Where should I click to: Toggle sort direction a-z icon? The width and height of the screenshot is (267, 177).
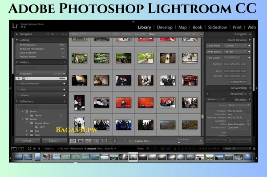(124, 141)
